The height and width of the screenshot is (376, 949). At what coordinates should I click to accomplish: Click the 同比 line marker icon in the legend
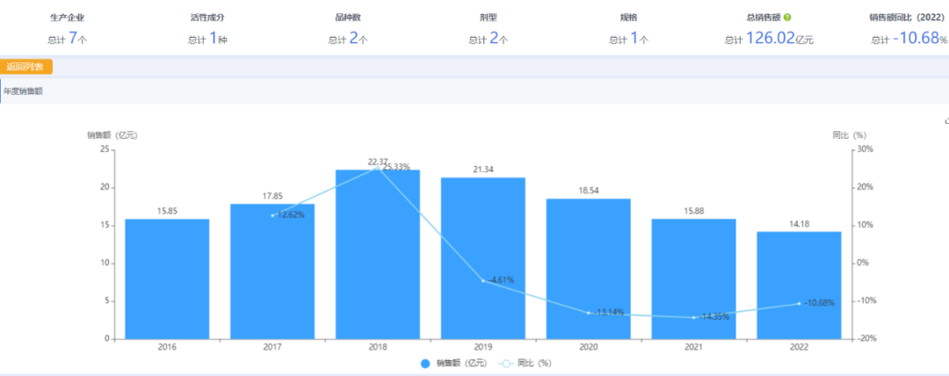507,363
